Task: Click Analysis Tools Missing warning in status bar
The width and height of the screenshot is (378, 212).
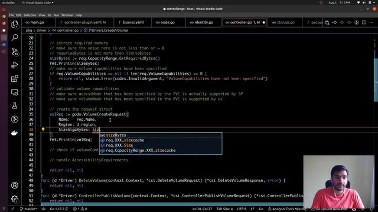Action: click(x=286, y=209)
